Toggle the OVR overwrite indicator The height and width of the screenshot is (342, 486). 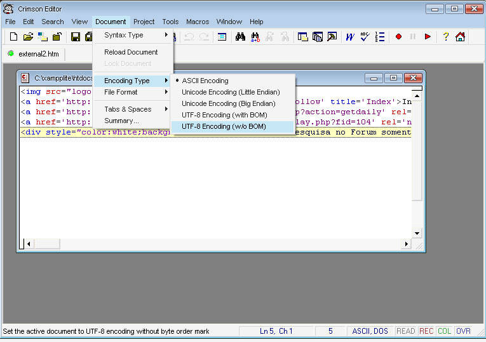(x=463, y=331)
